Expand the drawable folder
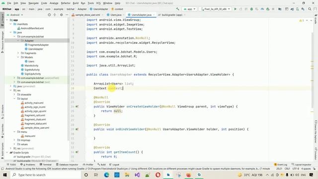This screenshot has width=318, height=179. (x=14, y=94)
